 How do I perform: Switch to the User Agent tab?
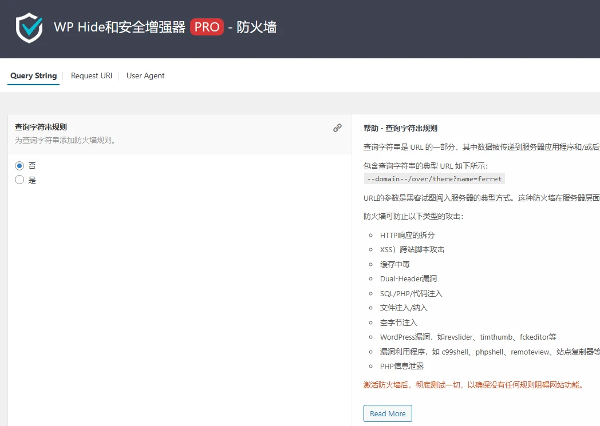(145, 75)
